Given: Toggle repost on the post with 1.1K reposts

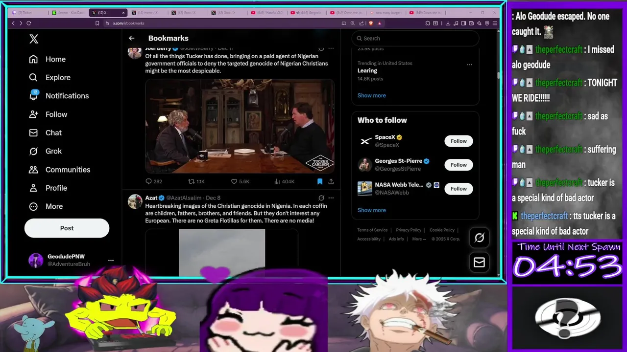Looking at the screenshot, I should [x=196, y=181].
